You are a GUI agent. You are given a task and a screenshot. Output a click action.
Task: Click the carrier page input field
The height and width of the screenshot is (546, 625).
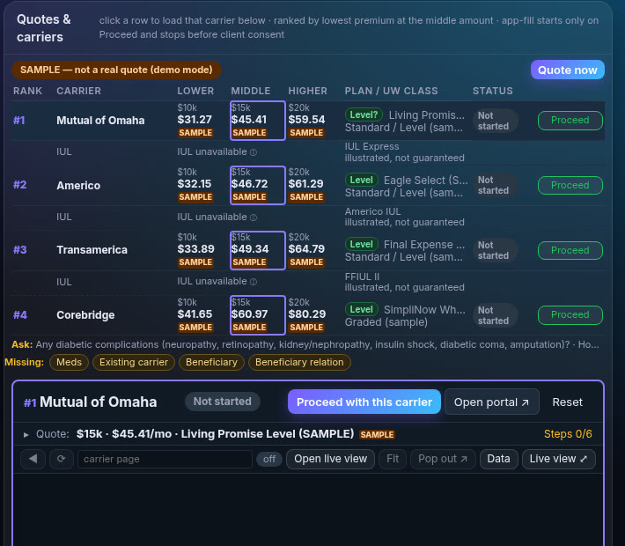pos(165,459)
